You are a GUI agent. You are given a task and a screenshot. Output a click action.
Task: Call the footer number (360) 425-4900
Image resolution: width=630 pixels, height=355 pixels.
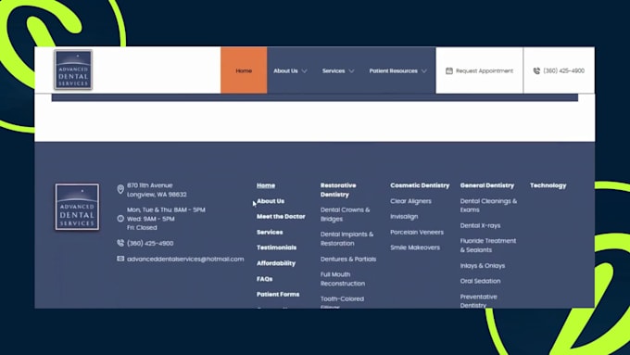tap(150, 243)
